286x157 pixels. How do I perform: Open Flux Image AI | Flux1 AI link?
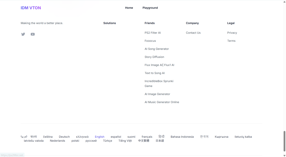click(x=159, y=65)
